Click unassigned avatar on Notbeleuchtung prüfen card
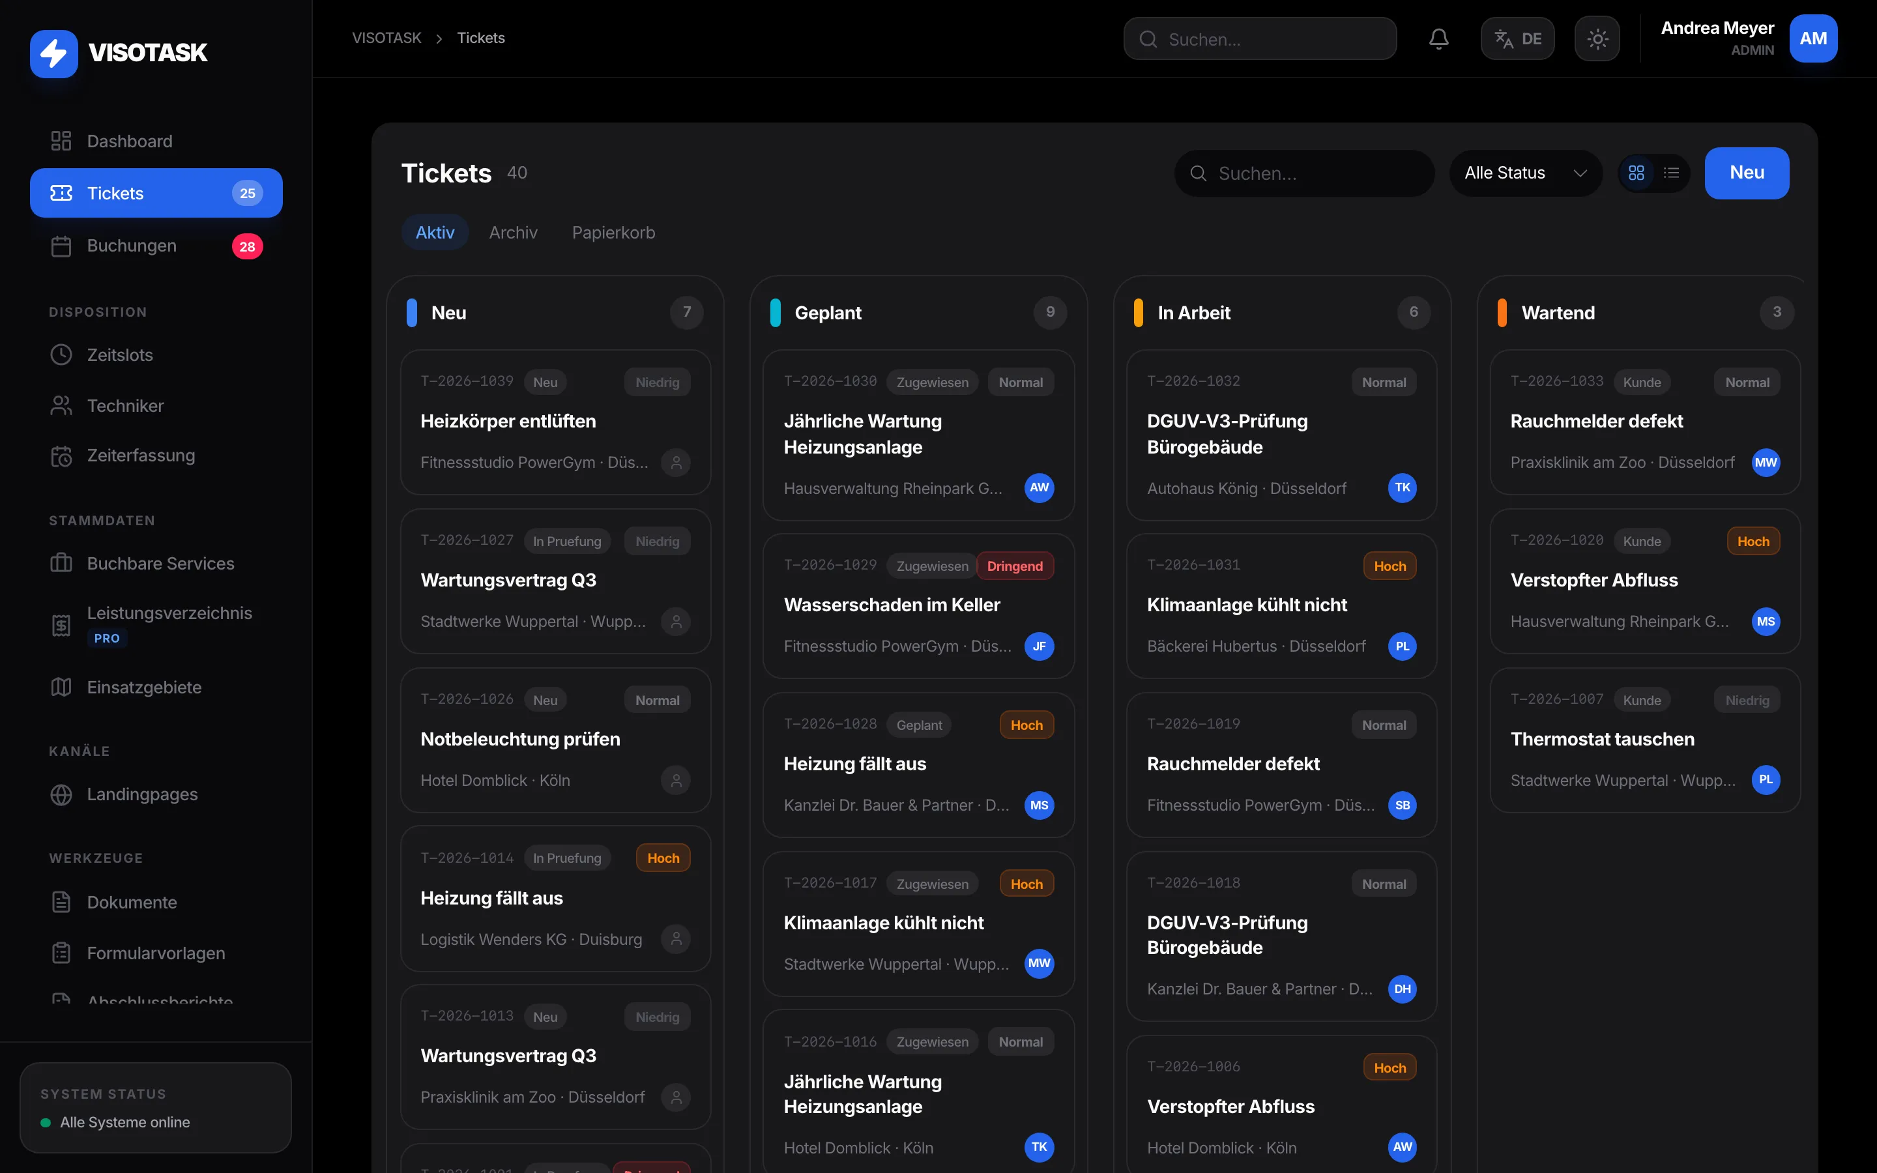1877x1173 pixels. 676,781
